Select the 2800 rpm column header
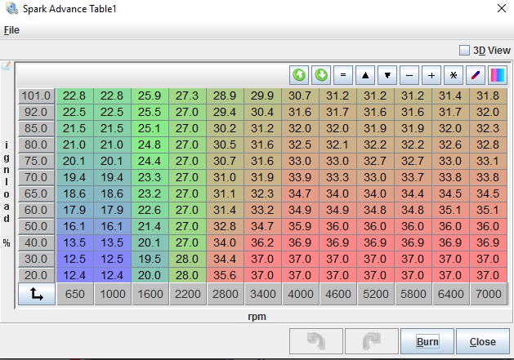Image resolution: width=514 pixels, height=360 pixels. pos(226,294)
